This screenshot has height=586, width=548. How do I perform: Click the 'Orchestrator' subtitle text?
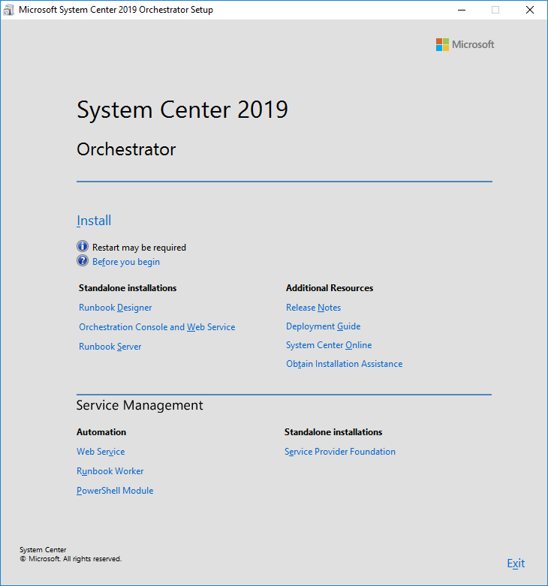126,149
